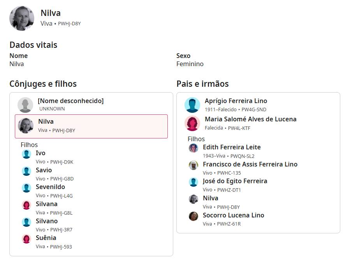
Task: Click Savio's male avatar icon
Action: click(26, 171)
